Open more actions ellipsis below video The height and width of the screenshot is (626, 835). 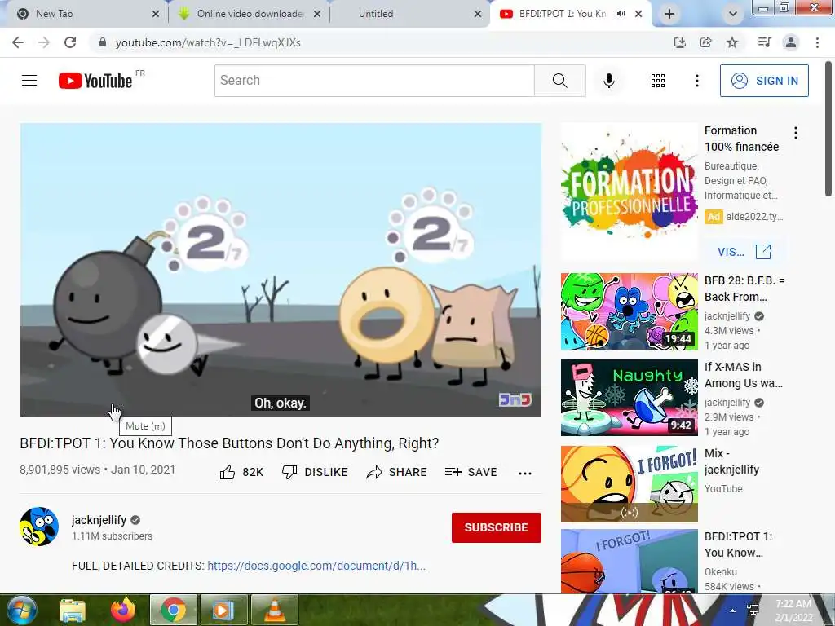point(525,474)
